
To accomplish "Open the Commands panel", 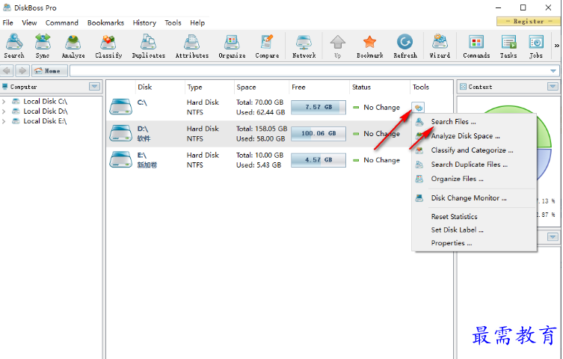I will (x=476, y=46).
